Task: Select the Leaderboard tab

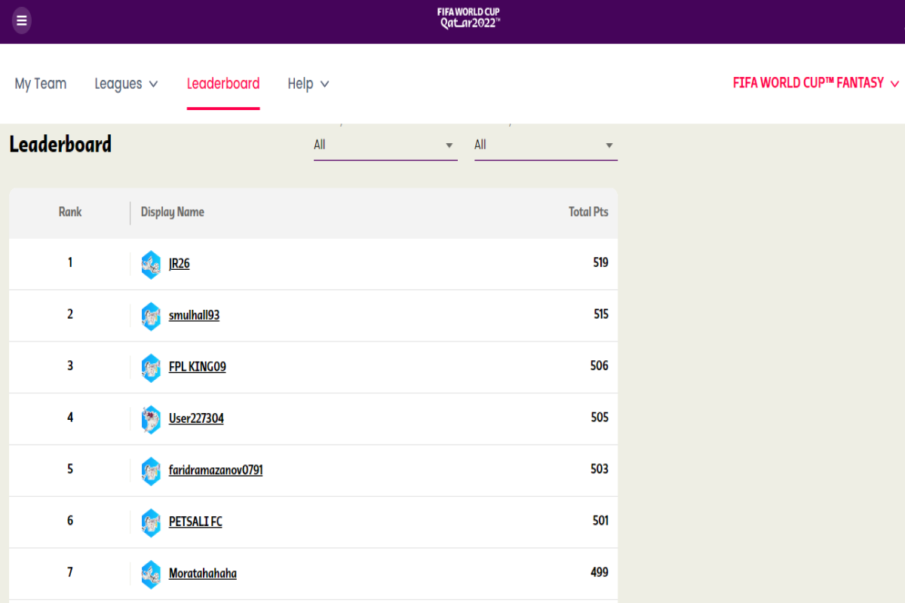Action: 223,84
